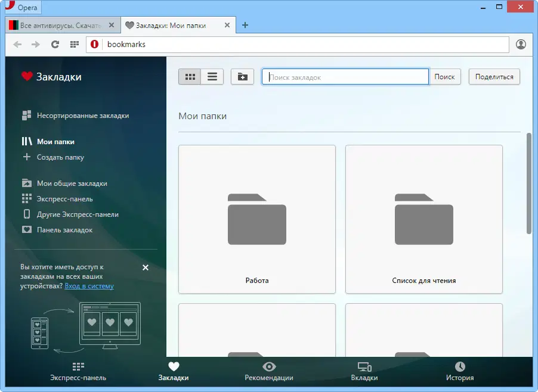Open the user profile icon in the address bar

(x=520, y=44)
